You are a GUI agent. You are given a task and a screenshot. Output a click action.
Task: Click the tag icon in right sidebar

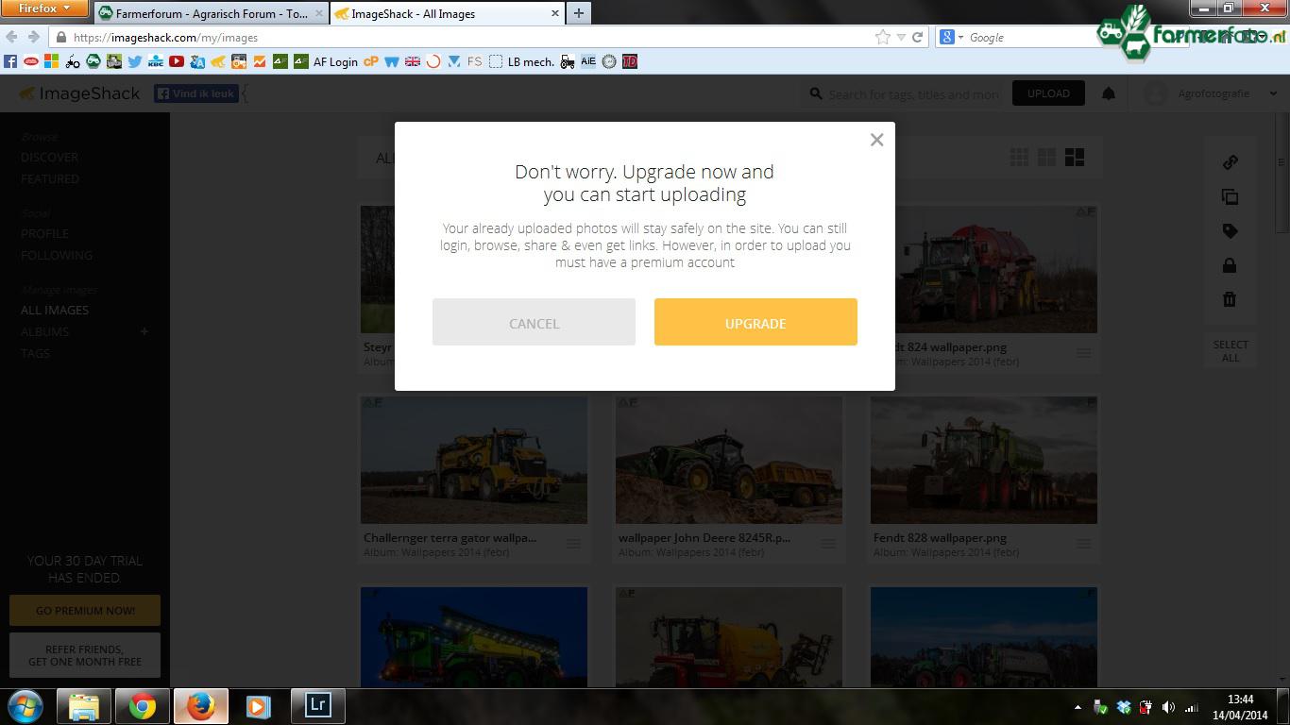(1230, 231)
